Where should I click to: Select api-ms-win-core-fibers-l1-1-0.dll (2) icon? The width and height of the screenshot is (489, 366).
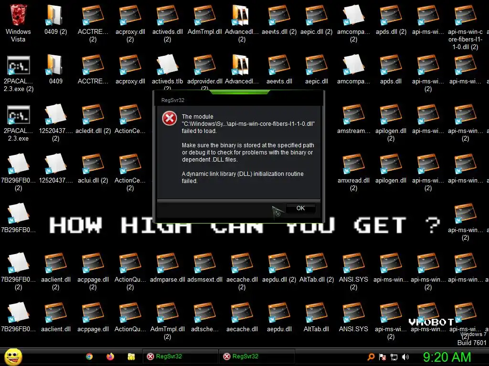click(465, 27)
